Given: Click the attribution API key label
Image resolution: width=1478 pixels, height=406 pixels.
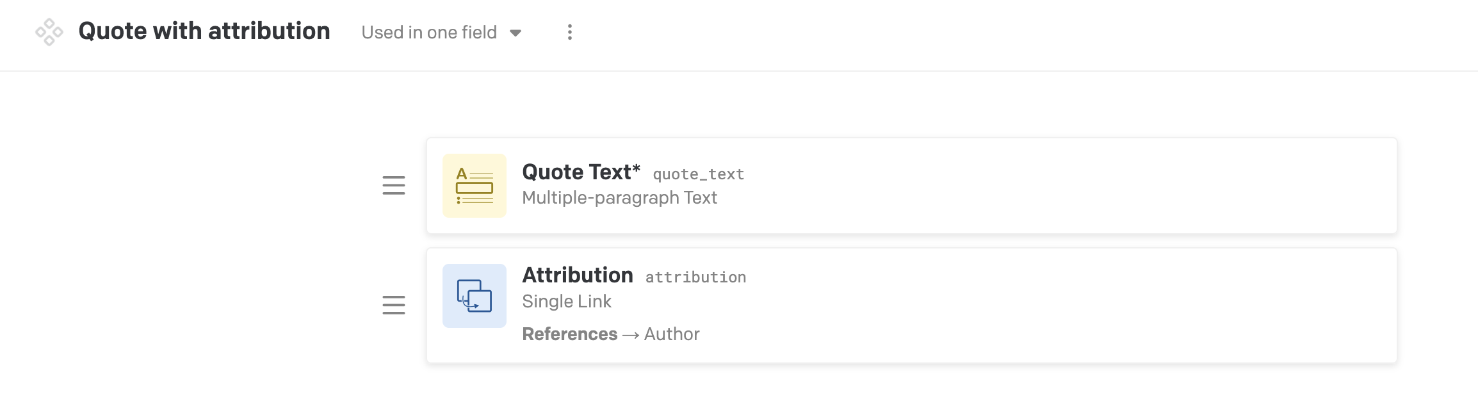Looking at the screenshot, I should click(695, 277).
